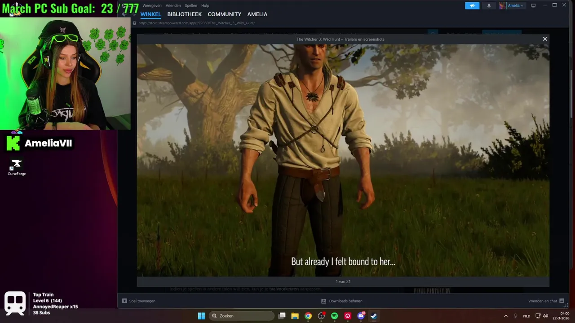This screenshot has width=575, height=323.
Task: Click the lock icon beside the URL
Action: (x=134, y=23)
